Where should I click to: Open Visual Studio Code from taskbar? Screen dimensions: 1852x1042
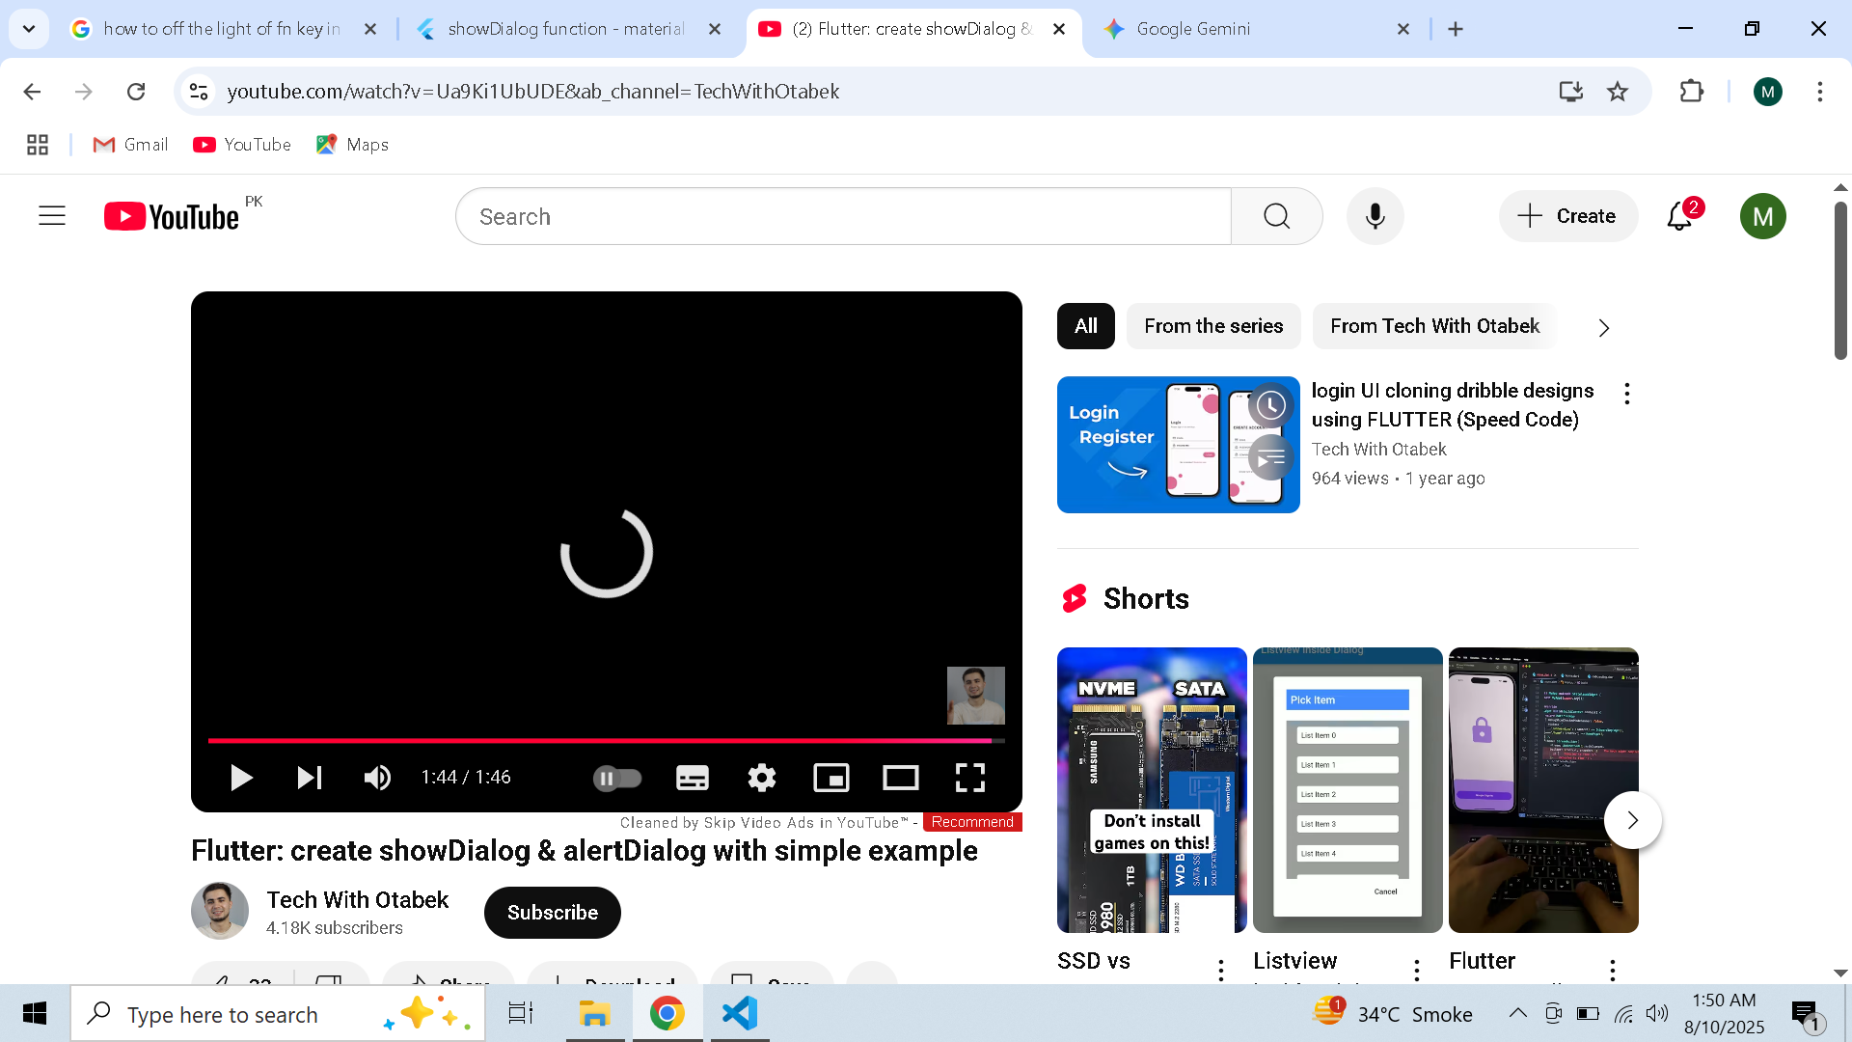tap(740, 1014)
